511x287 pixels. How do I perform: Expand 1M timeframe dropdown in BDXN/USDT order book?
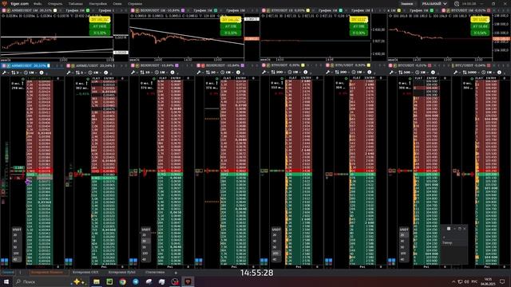(226, 73)
